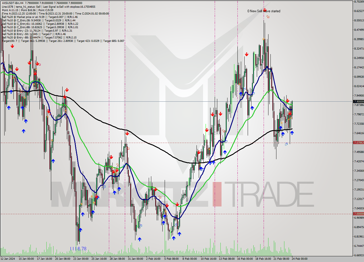Click the 7.4207 price axis label

(x=359, y=161)
